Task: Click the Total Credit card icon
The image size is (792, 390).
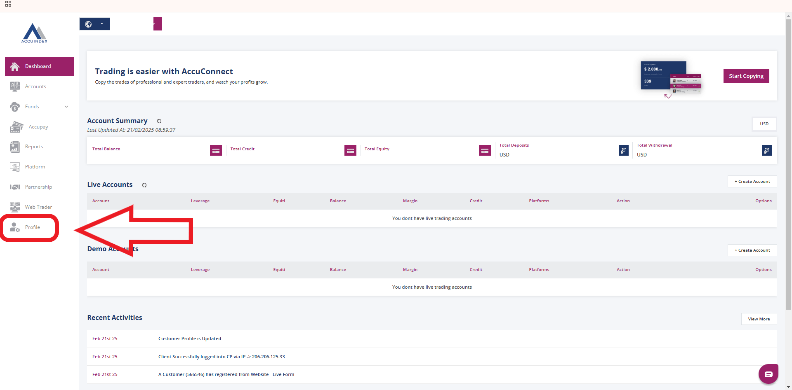Action: [350, 150]
